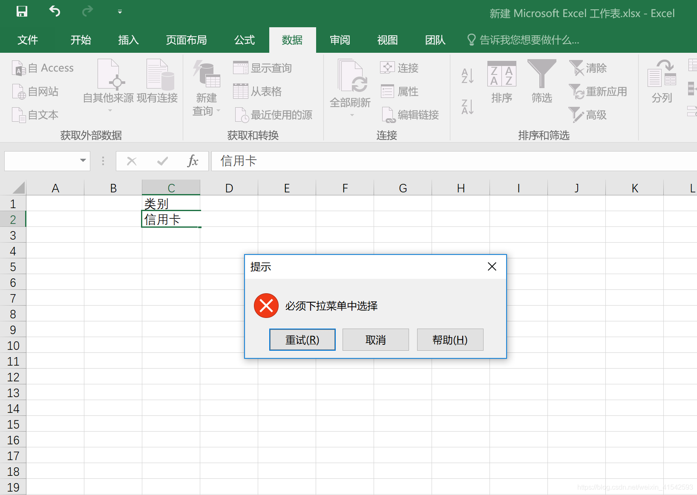Click the Sort A to Z ascending icon
This screenshot has height=495, width=697.
point(467,76)
